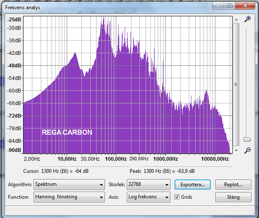This screenshot has width=259, height=218.
Task: Uncheck the Grids checkbox
Action: click(x=177, y=197)
